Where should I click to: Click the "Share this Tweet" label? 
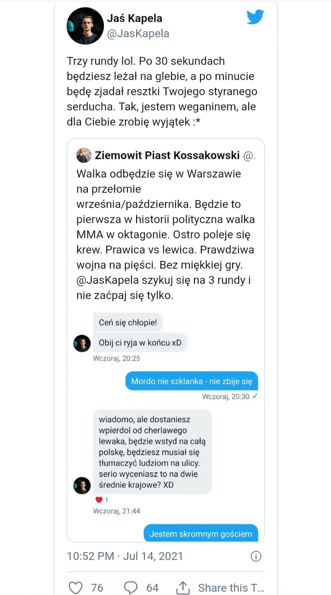(x=231, y=588)
